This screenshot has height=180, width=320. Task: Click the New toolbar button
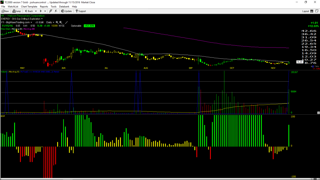[5, 11]
